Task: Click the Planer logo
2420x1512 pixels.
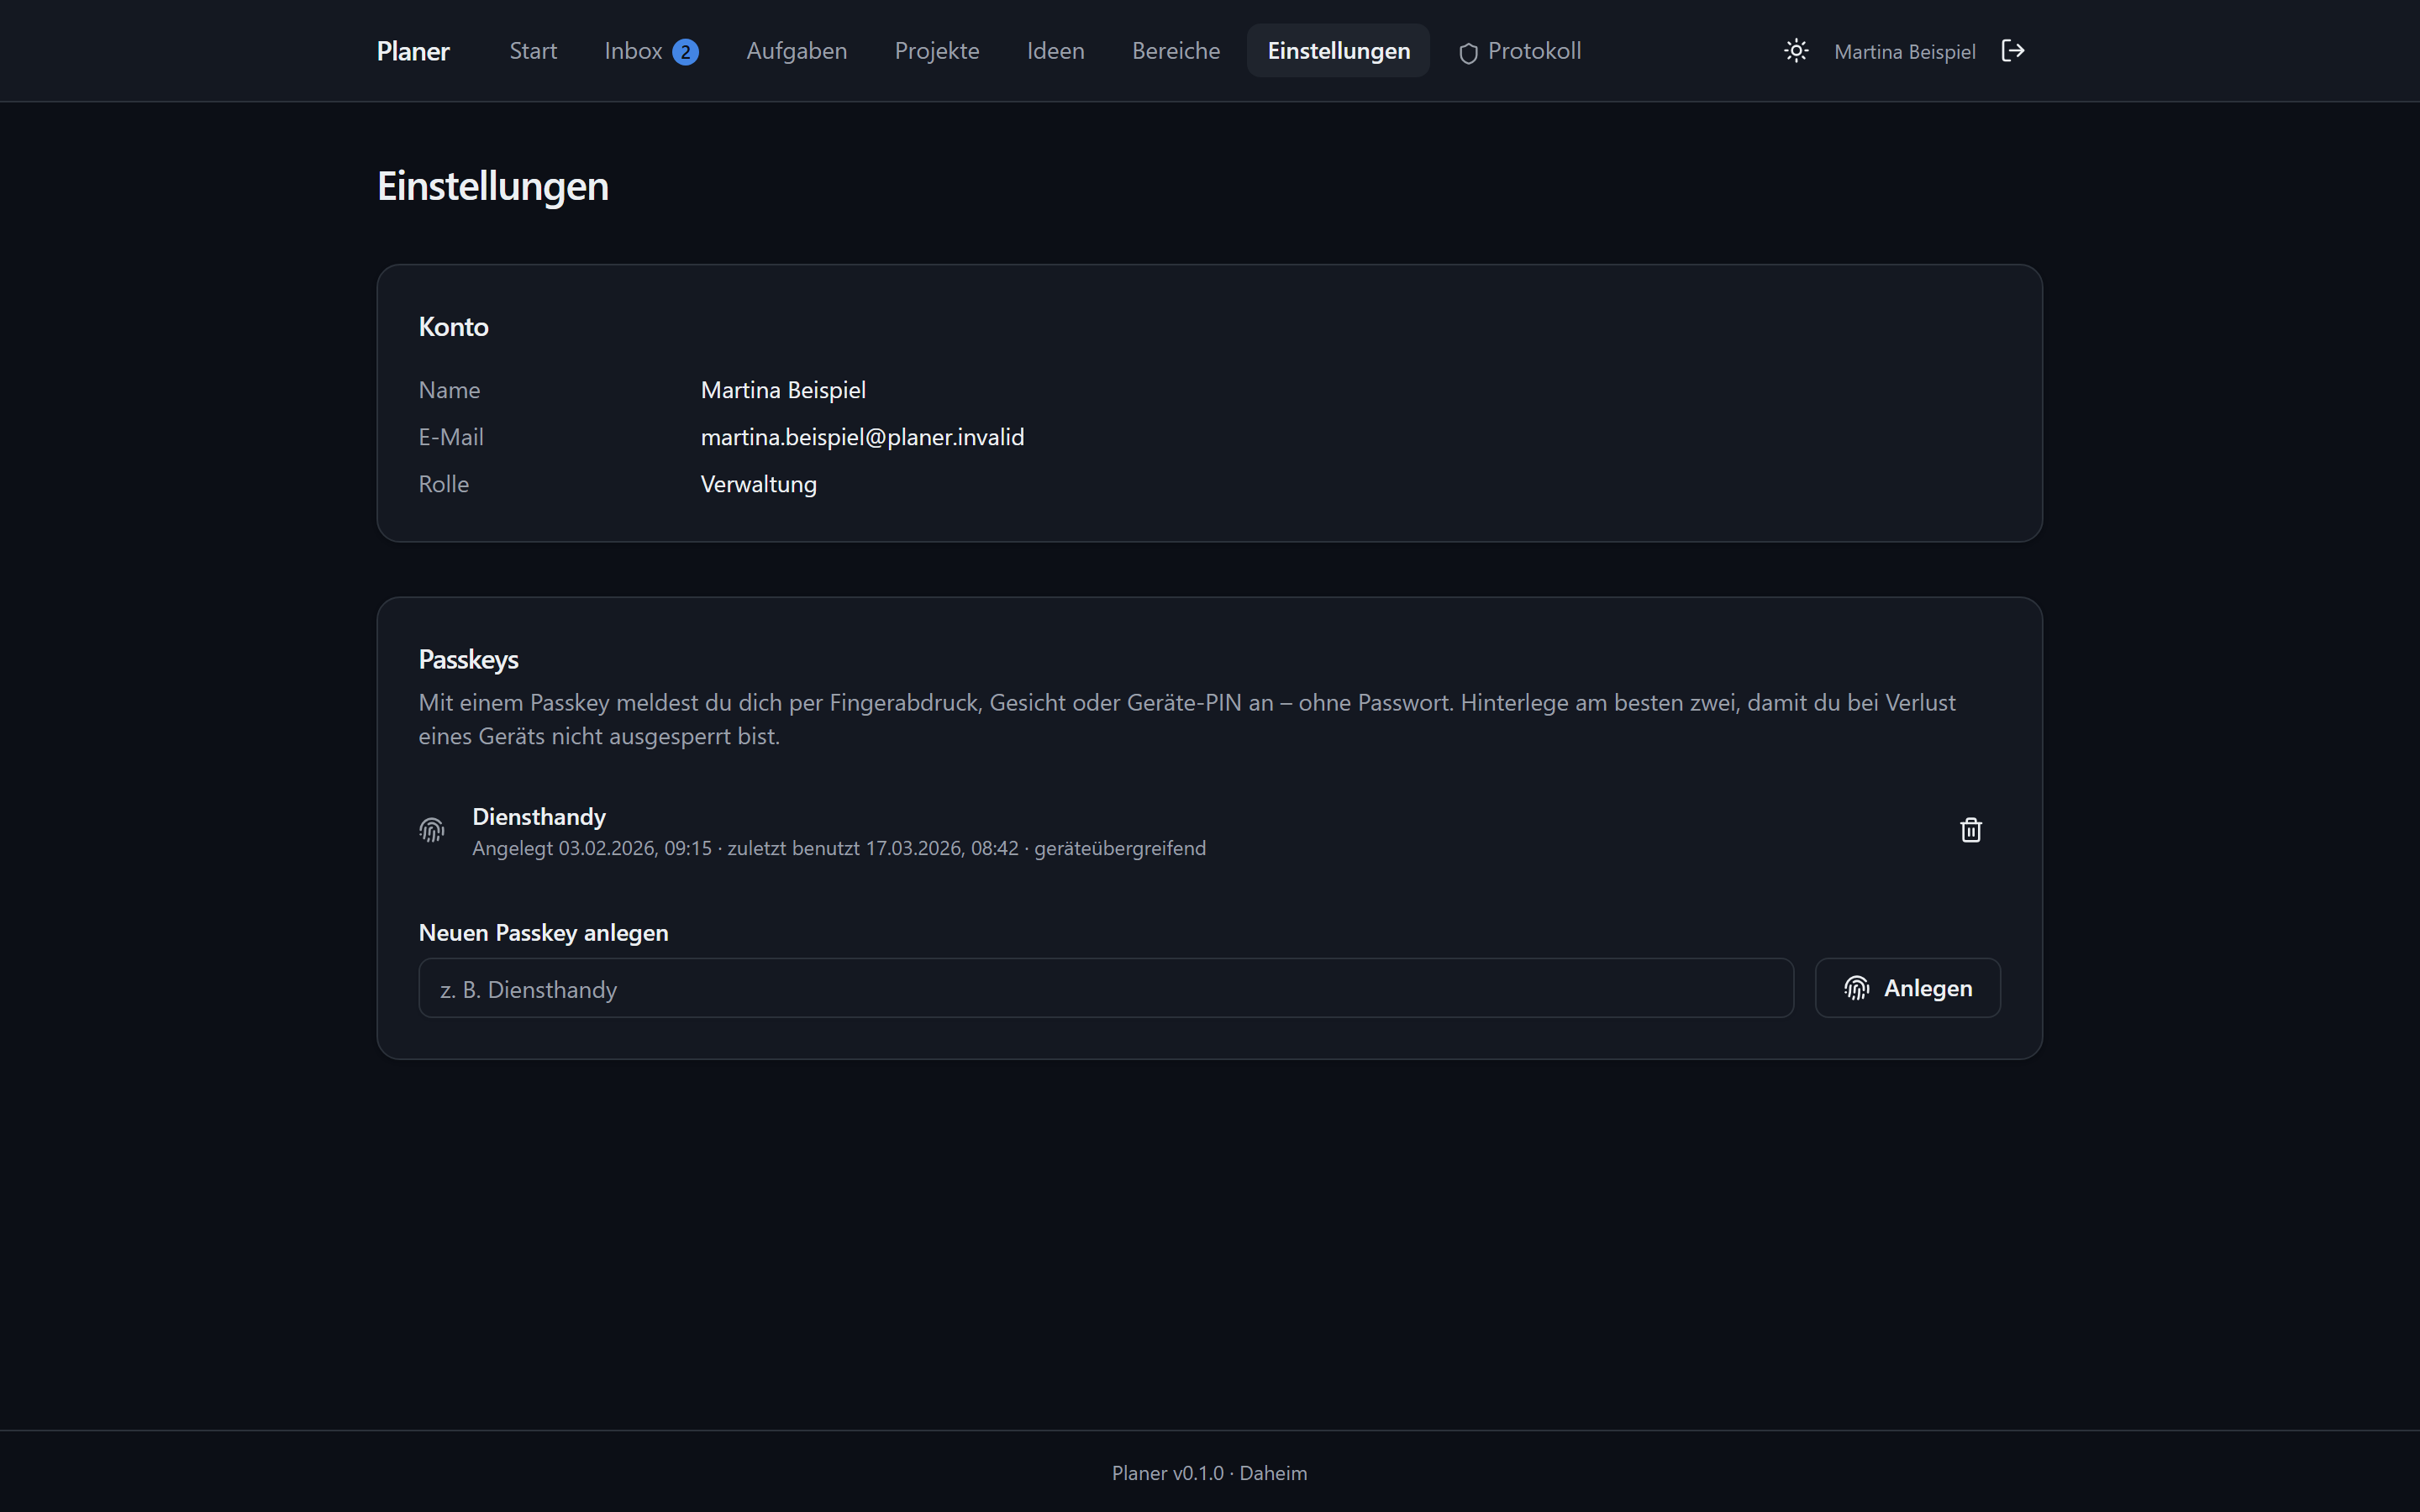Action: pyautogui.click(x=413, y=51)
